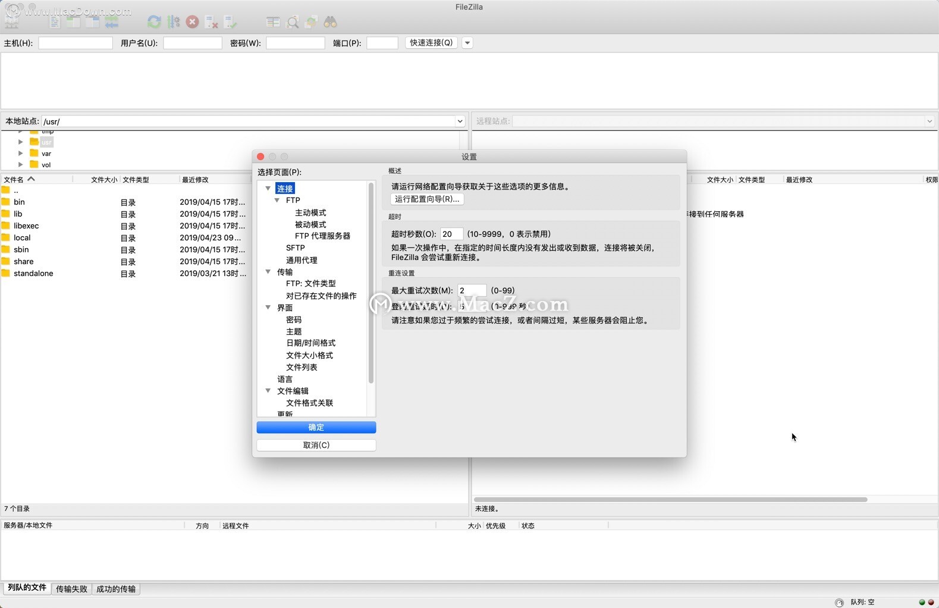Focus the 端口(P) port field
939x608 pixels.
(x=382, y=43)
